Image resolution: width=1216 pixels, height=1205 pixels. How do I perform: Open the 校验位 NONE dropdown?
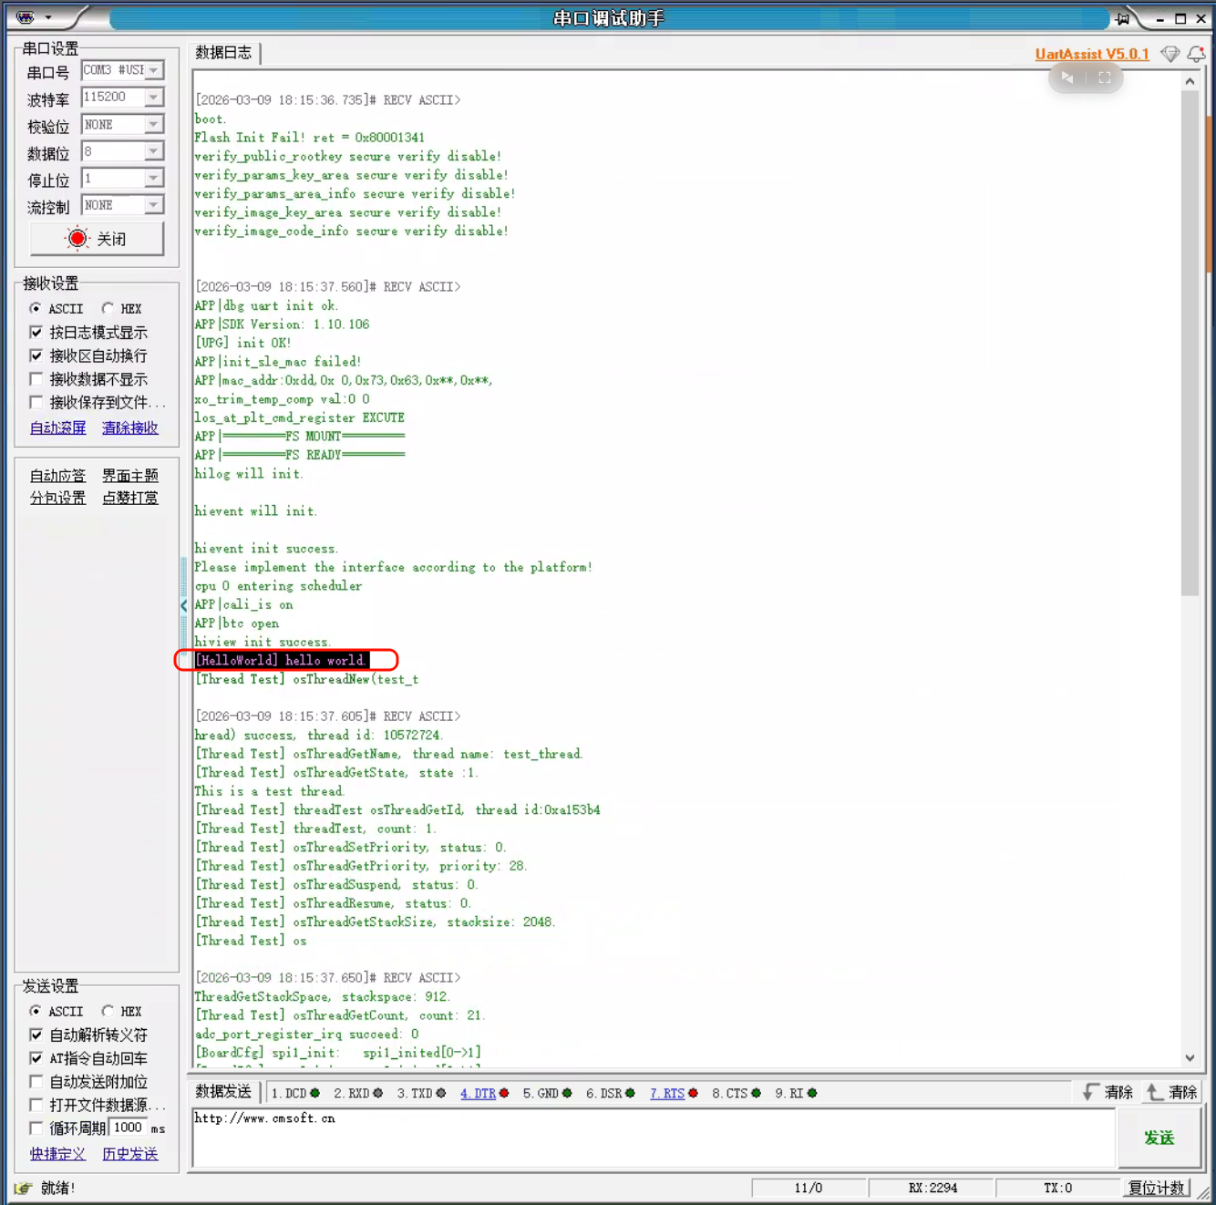tap(154, 124)
